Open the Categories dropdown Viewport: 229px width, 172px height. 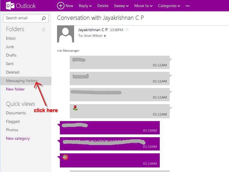pyautogui.click(x=169, y=6)
